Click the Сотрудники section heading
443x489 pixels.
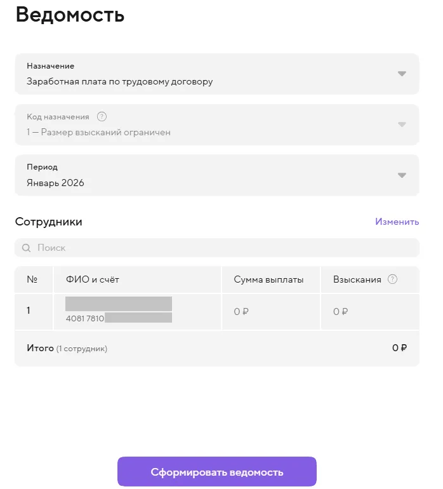point(49,222)
